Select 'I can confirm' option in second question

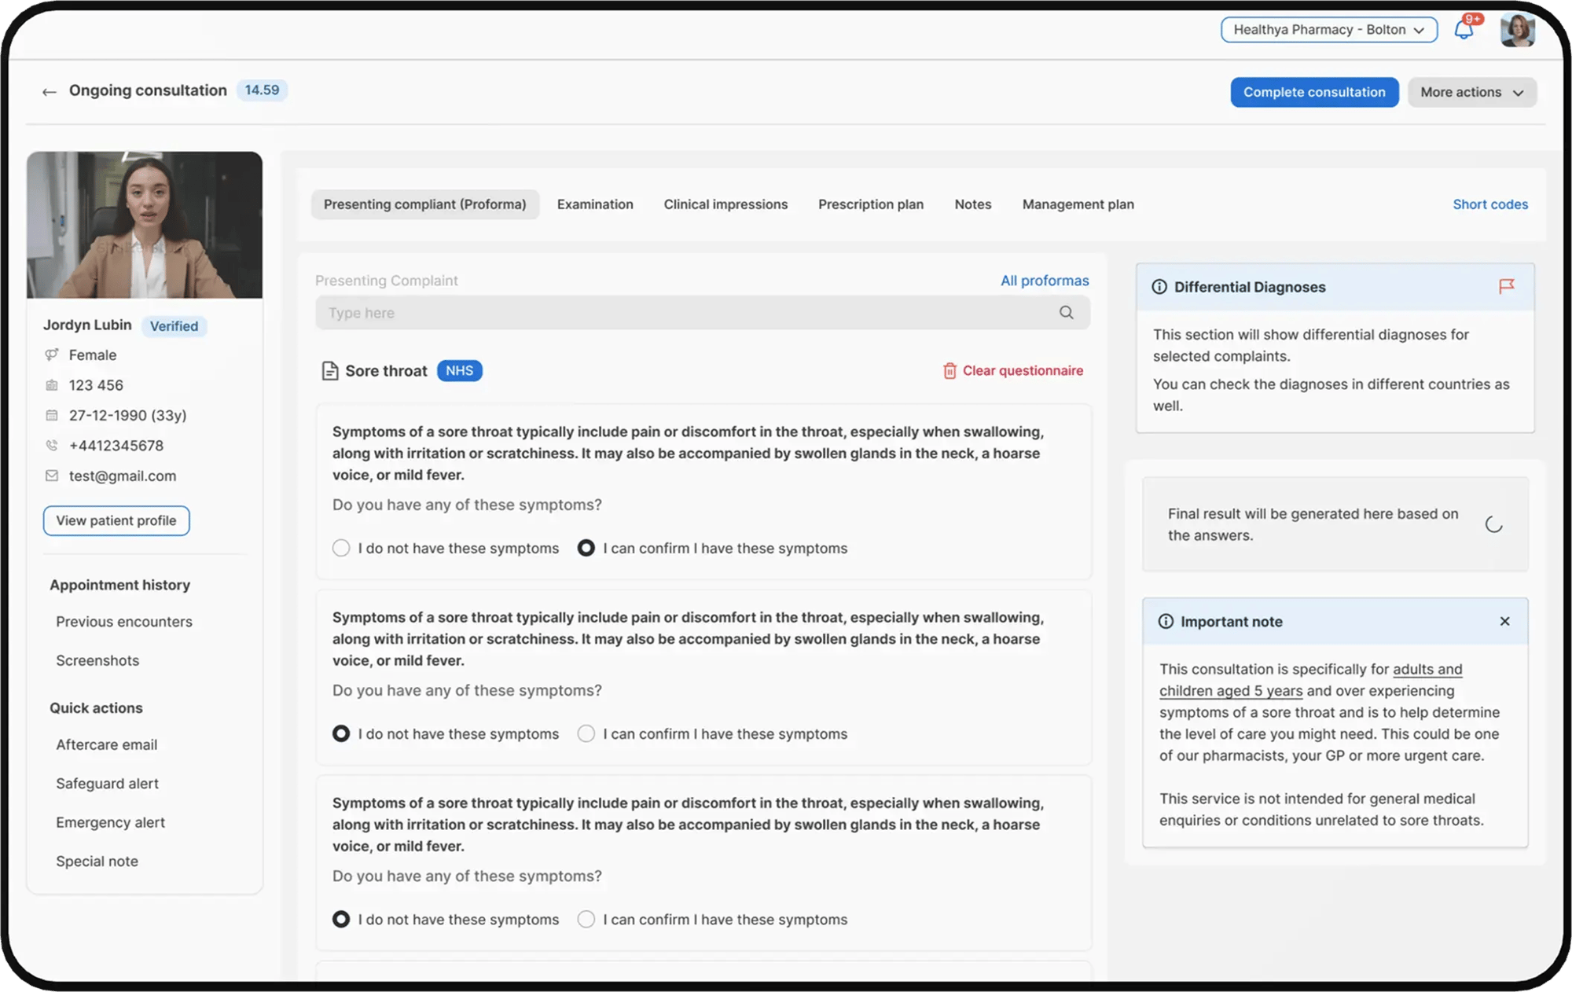click(586, 733)
